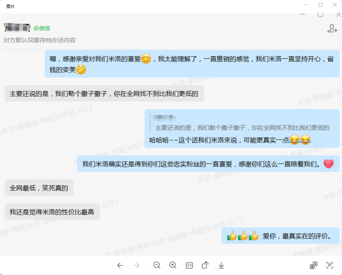The height and width of the screenshot is (275, 342).
Task: Maximize the 图片 viewer window
Action: click(x=320, y=5)
